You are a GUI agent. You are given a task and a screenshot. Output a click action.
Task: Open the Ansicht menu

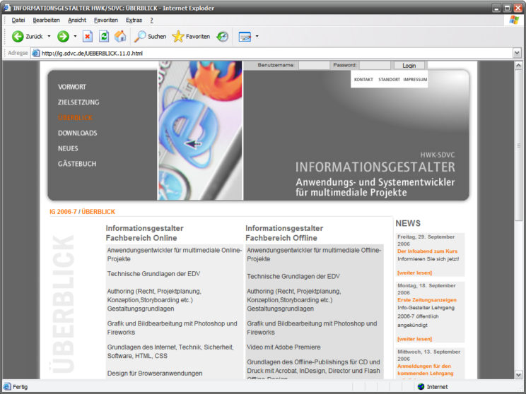(77, 20)
